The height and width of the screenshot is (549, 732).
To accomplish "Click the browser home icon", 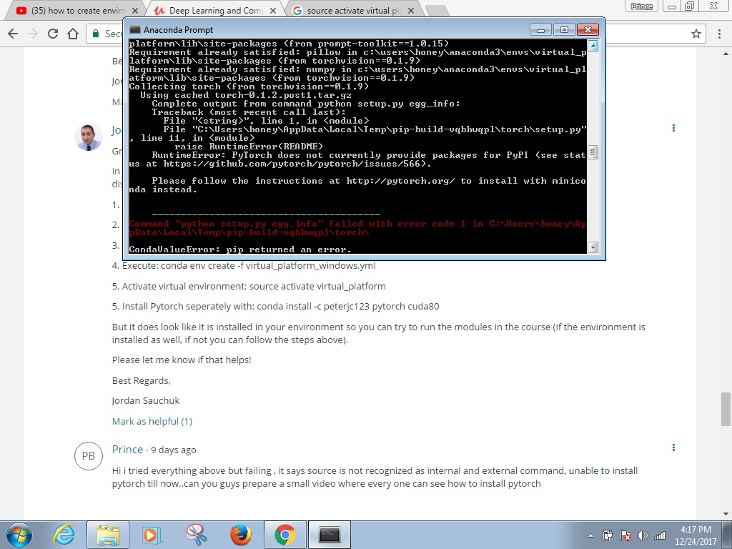I will tap(72, 34).
